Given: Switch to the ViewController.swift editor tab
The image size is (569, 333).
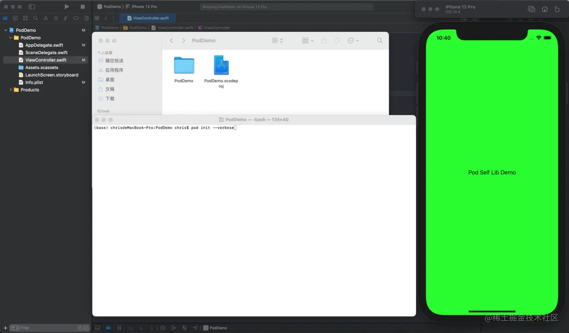Looking at the screenshot, I should pyautogui.click(x=147, y=18).
